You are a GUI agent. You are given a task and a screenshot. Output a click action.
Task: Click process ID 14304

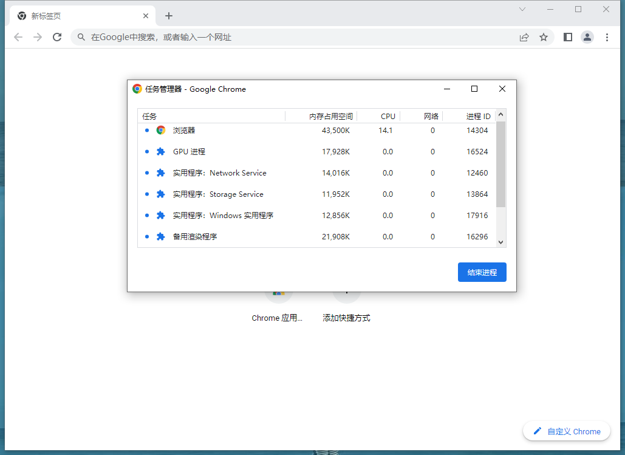click(x=477, y=131)
